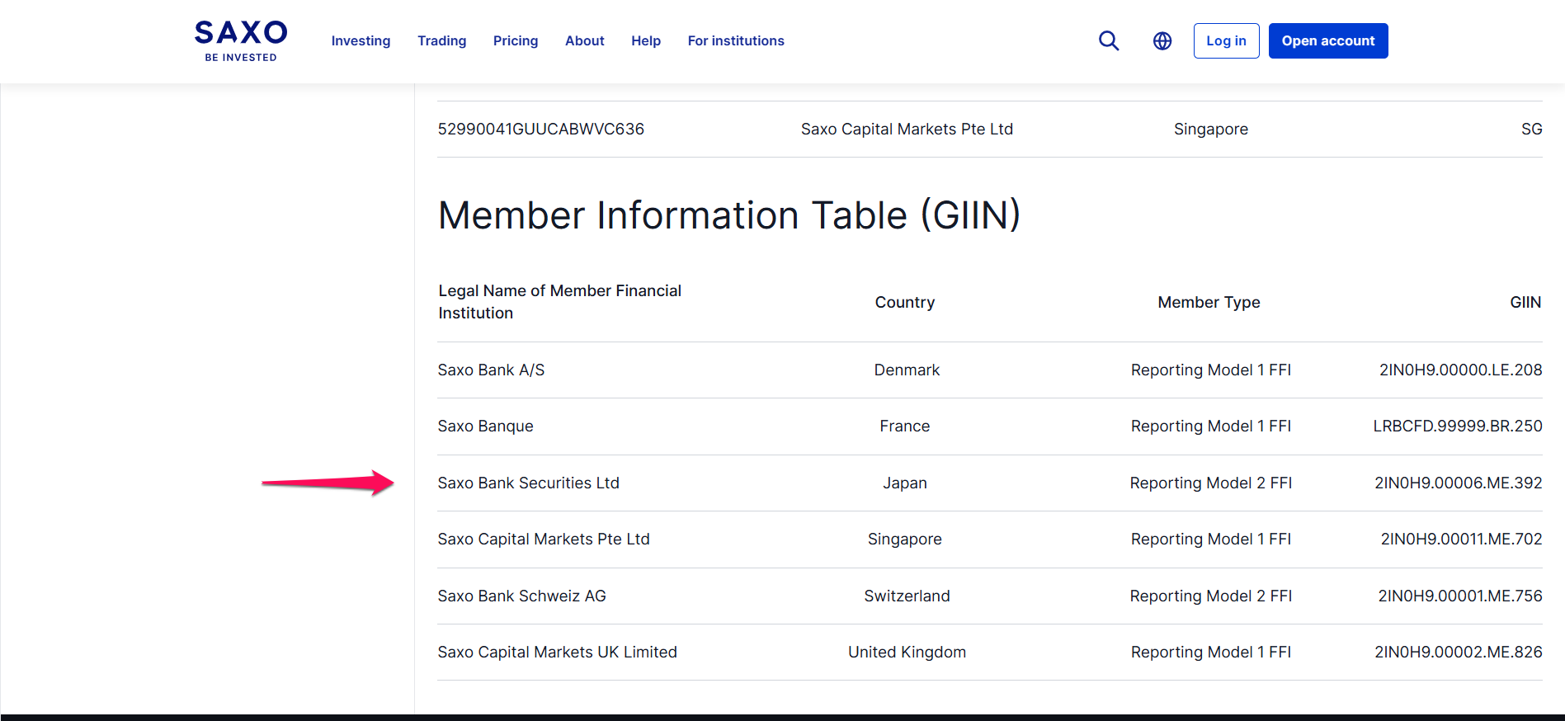1565x721 pixels.
Task: Click the Japan country cell
Action: [905, 483]
